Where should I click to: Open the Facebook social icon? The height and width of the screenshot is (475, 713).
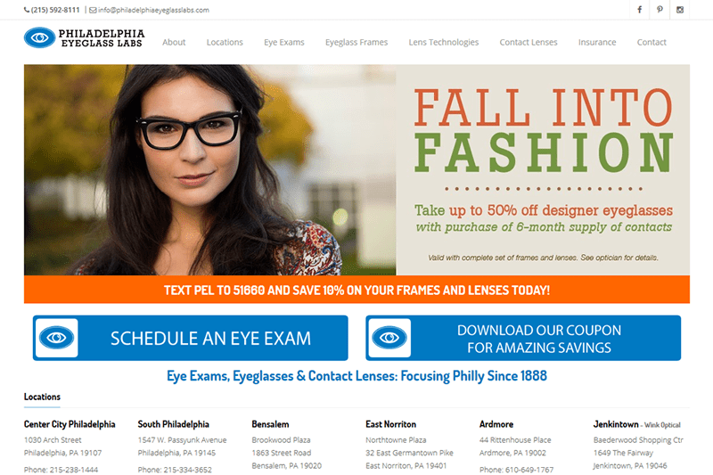(639, 10)
